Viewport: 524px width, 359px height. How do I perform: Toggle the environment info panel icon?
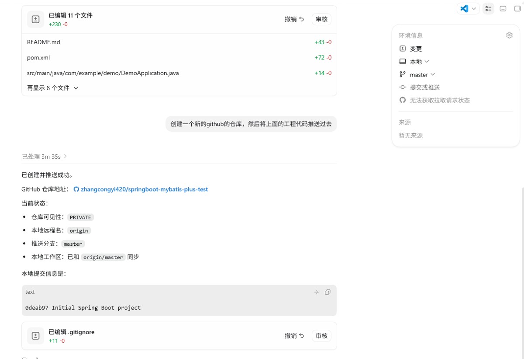pyautogui.click(x=489, y=9)
